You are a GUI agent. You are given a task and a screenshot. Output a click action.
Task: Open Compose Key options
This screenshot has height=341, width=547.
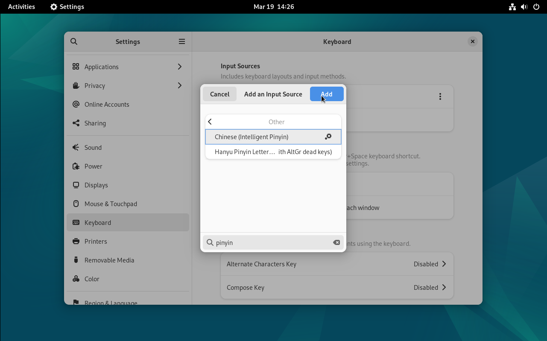pyautogui.click(x=336, y=287)
